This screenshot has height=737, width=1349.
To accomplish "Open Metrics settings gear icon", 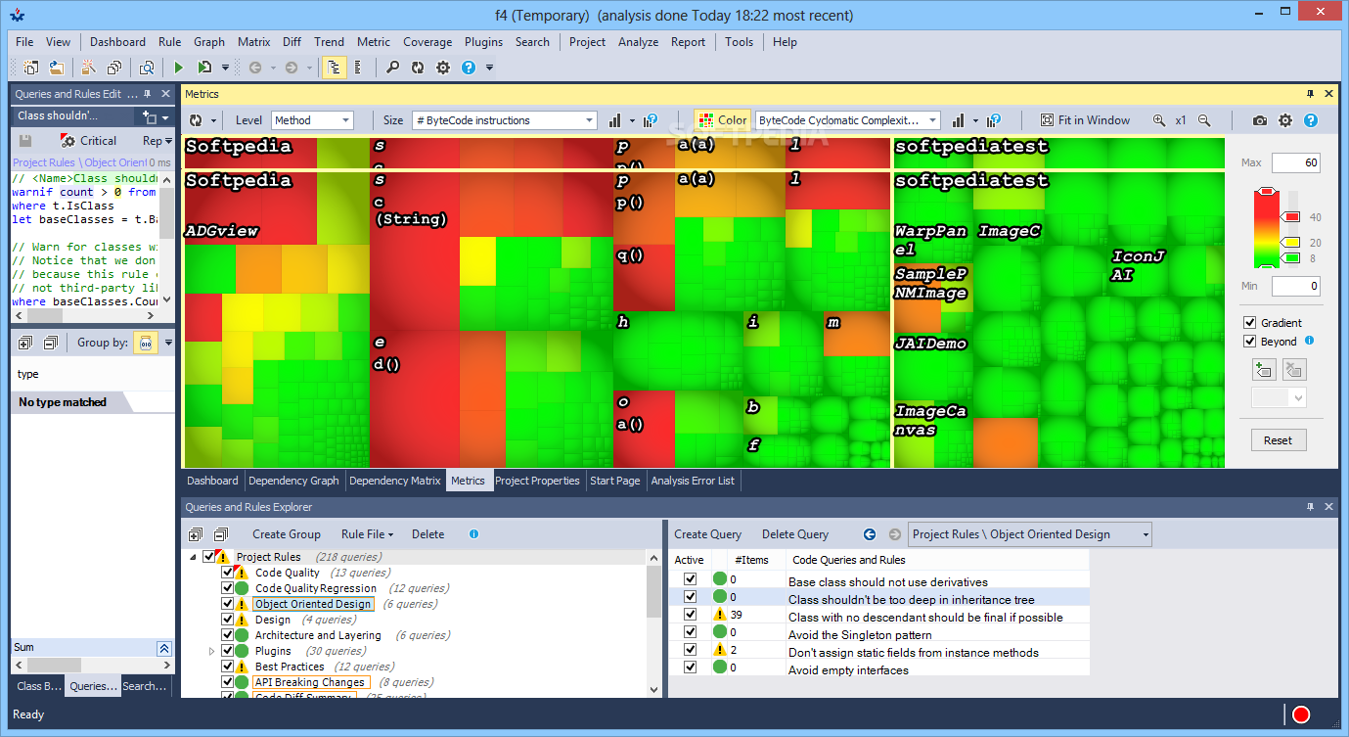I will (1285, 120).
